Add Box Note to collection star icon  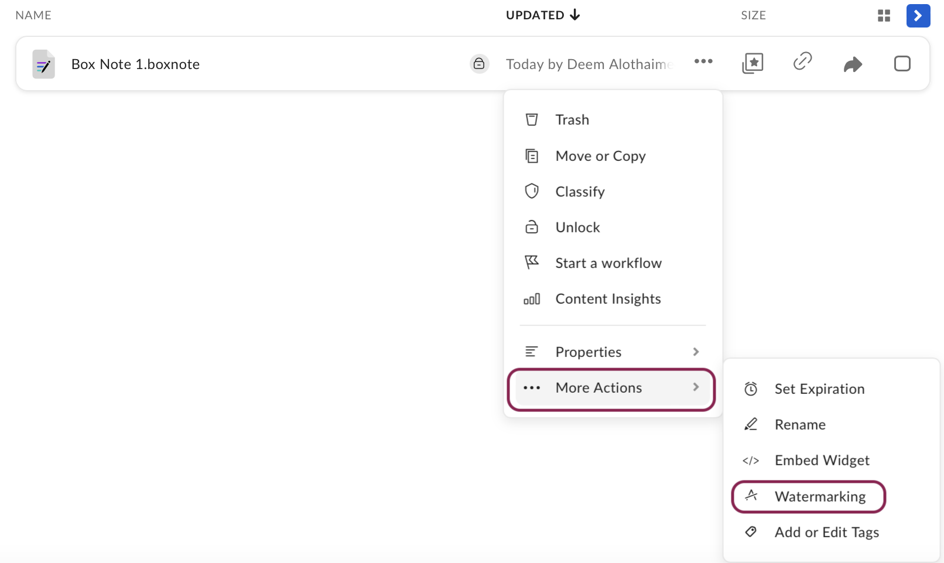click(753, 63)
